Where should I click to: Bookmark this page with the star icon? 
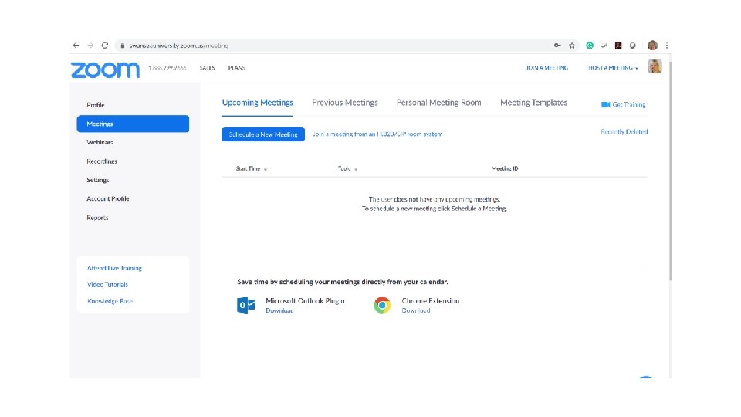pos(572,46)
